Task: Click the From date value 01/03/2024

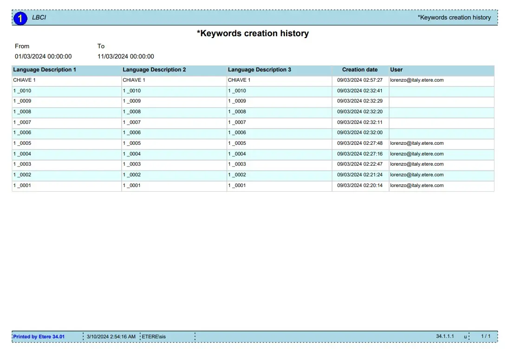Action: click(x=43, y=57)
